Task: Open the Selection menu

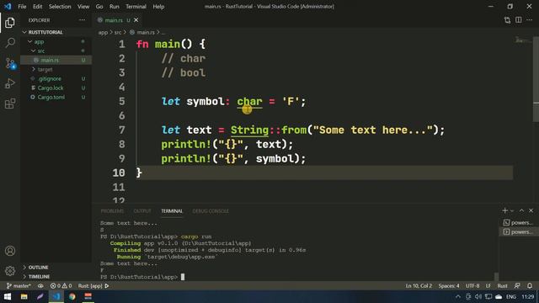Action: pyautogui.click(x=60, y=7)
